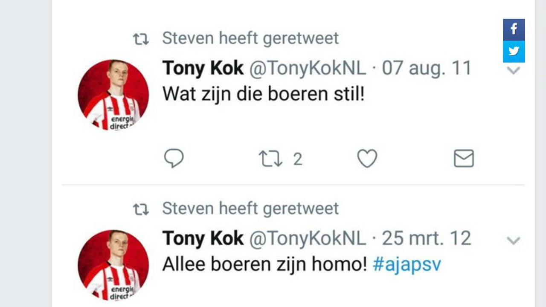
Task: Open the '07 aug. 11' timestamp
Action: [426, 68]
